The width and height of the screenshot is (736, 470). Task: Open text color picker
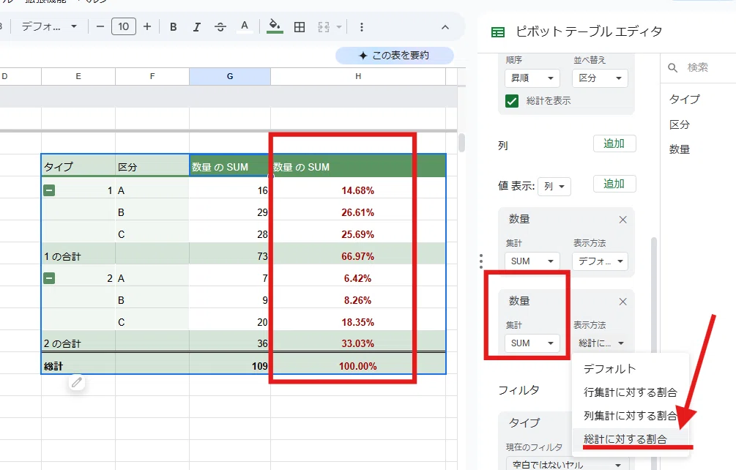tap(244, 27)
